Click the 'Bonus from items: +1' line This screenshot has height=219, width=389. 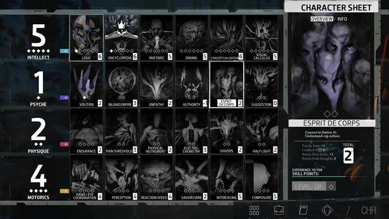point(318,154)
